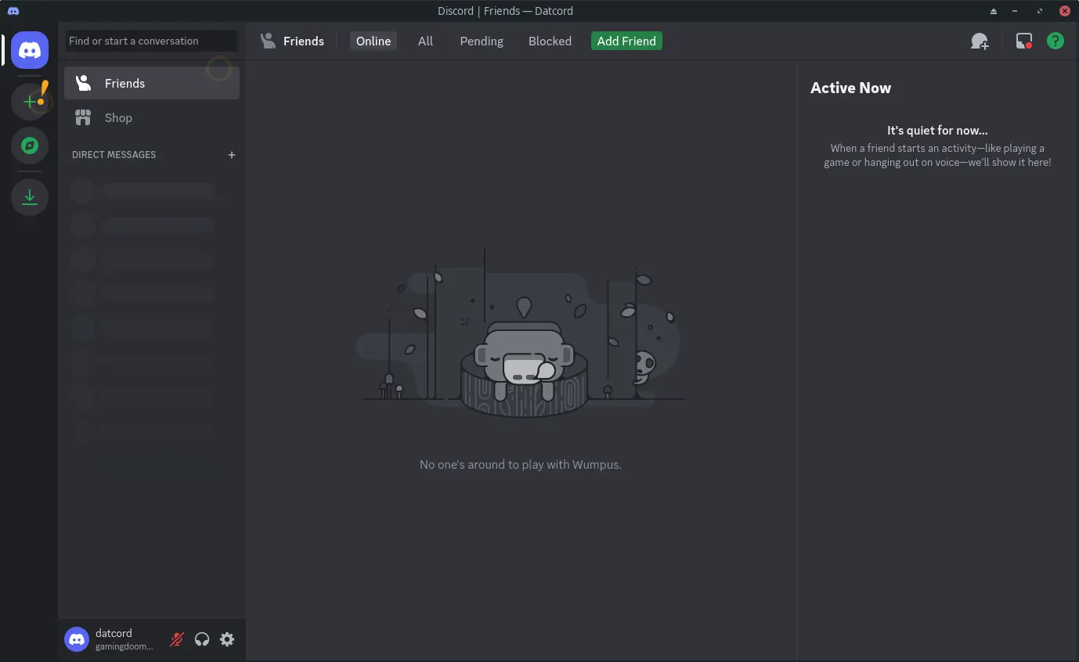Viewport: 1079px width, 662px height.
Task: Switch to the Online friends tab
Action: (x=373, y=41)
